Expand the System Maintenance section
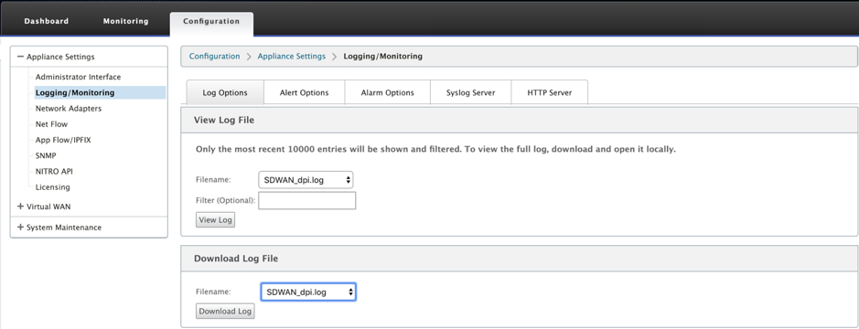The image size is (859, 329). (21, 228)
